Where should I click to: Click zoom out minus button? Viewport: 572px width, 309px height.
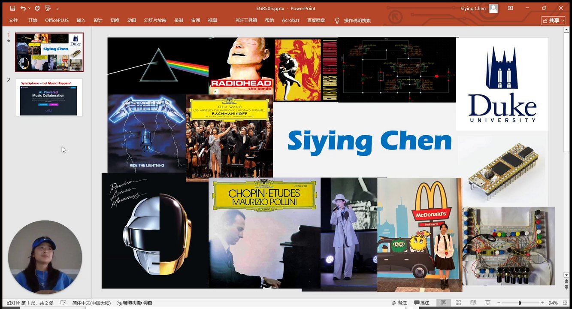499,303
